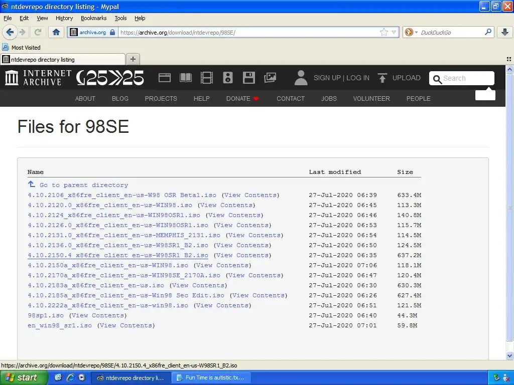Screen dimensions: 514x385
Task: Open the Web archive icon in header
Action: tap(165, 78)
